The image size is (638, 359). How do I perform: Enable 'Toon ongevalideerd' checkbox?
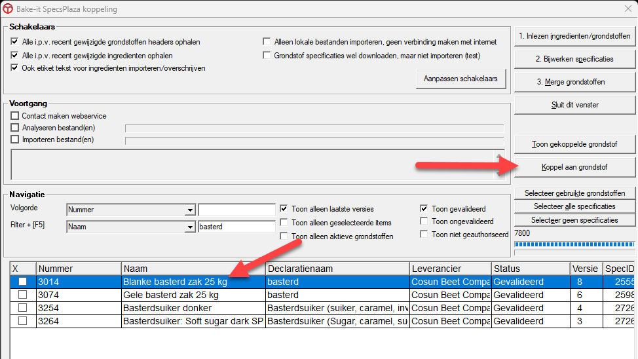pos(424,221)
